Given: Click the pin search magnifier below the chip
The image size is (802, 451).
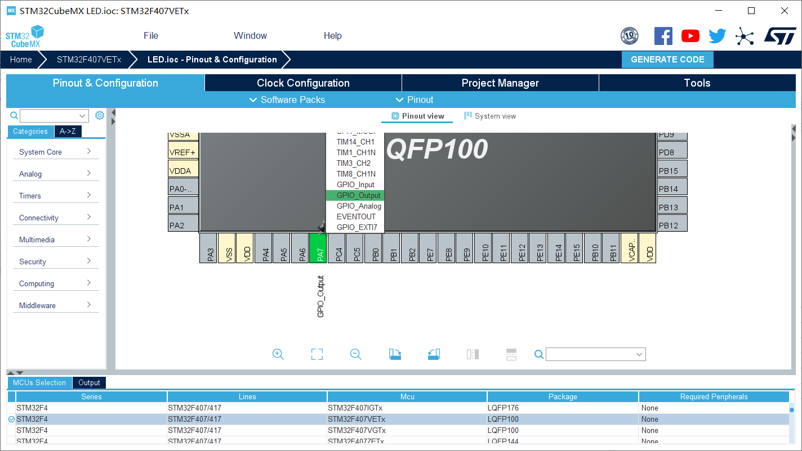Looking at the screenshot, I should (539, 354).
